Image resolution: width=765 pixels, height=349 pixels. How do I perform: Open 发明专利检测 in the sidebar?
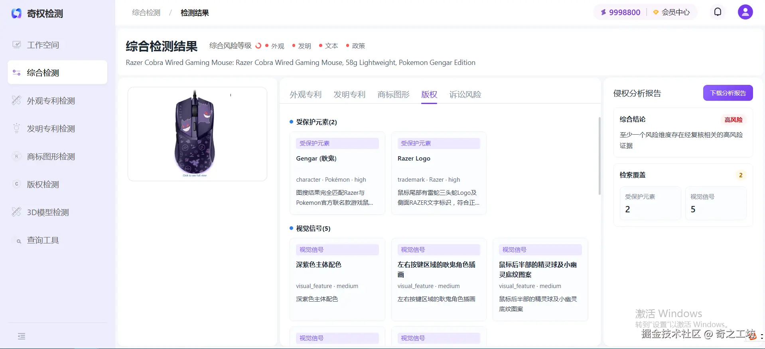(57, 128)
